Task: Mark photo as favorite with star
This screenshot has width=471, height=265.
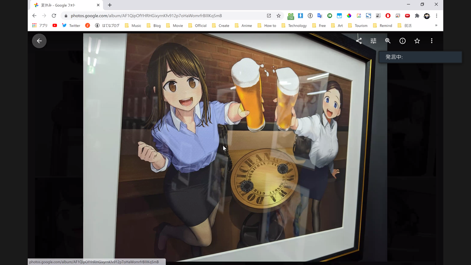Action: tap(417, 41)
